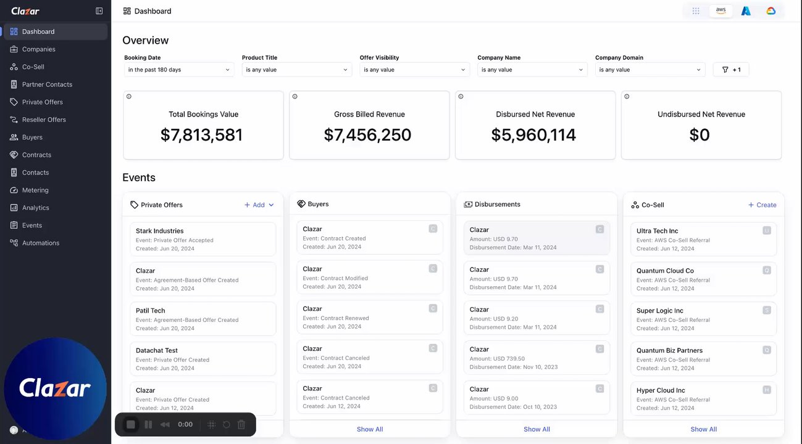Delete the recording with trash icon
Viewport: 802px width, 444px height.
241,424
